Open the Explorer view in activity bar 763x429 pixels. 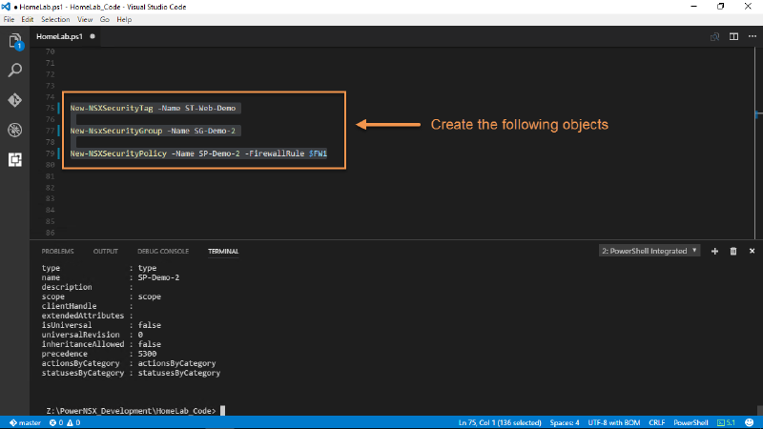[x=15, y=41]
